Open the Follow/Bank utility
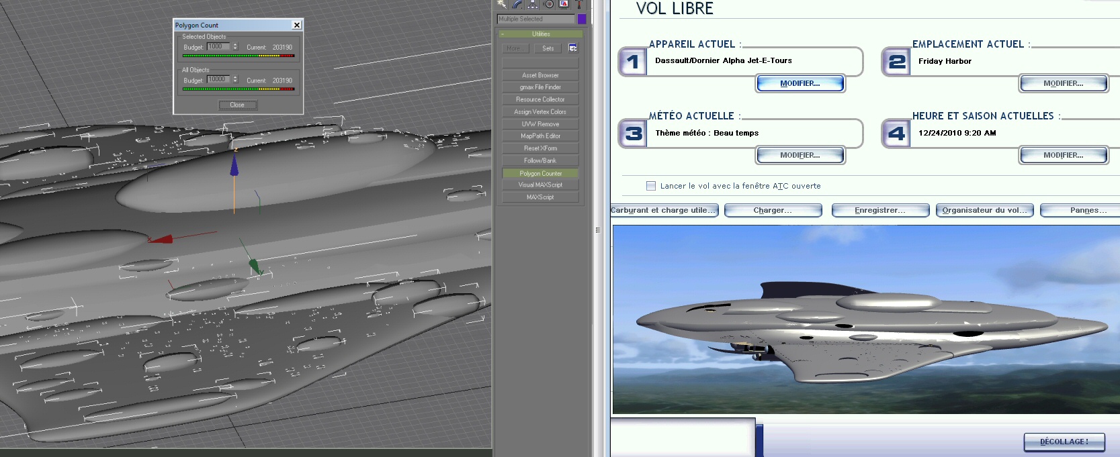The image size is (1120, 457). click(x=540, y=160)
